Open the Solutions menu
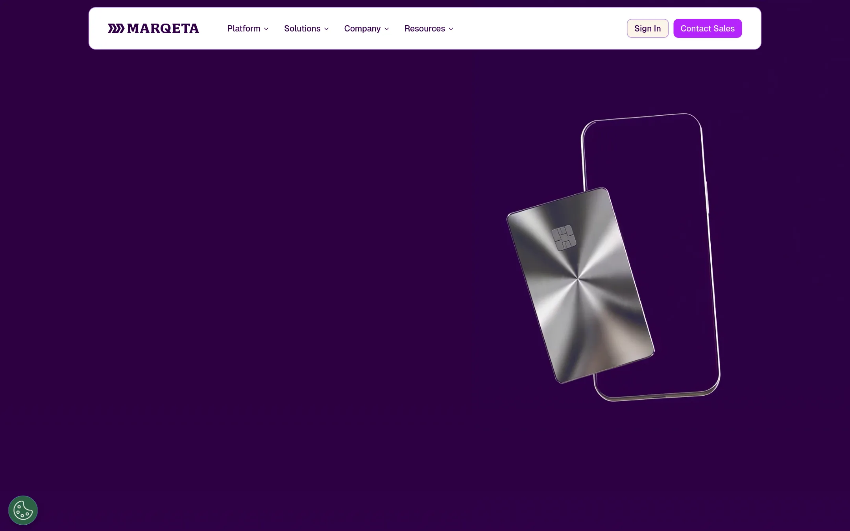The image size is (850, 531). click(306, 28)
